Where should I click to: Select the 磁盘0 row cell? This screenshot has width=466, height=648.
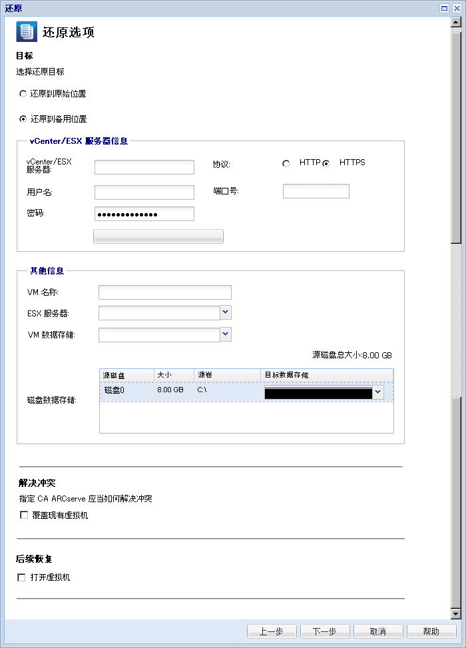tap(127, 392)
